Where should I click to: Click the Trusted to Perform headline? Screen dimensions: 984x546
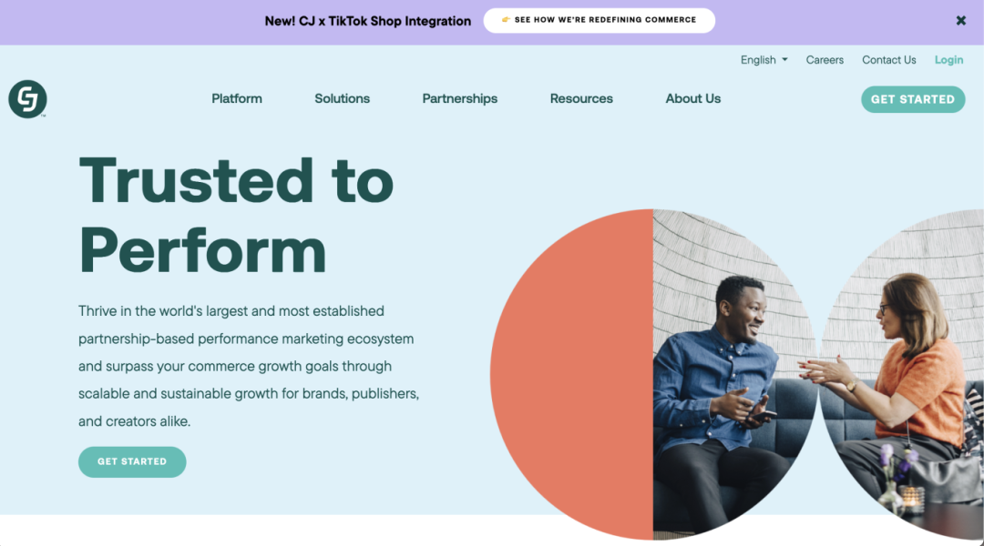pos(236,215)
